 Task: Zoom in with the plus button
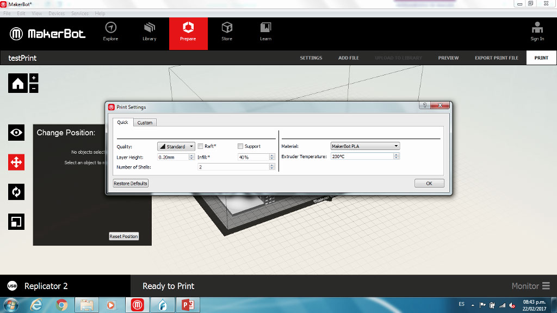pos(34,78)
